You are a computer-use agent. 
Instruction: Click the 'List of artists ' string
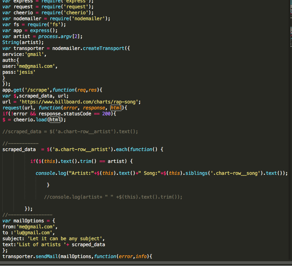coord(41,245)
